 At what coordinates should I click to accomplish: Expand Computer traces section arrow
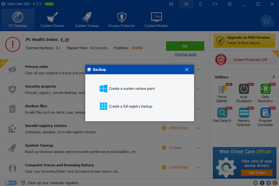pos(198,168)
